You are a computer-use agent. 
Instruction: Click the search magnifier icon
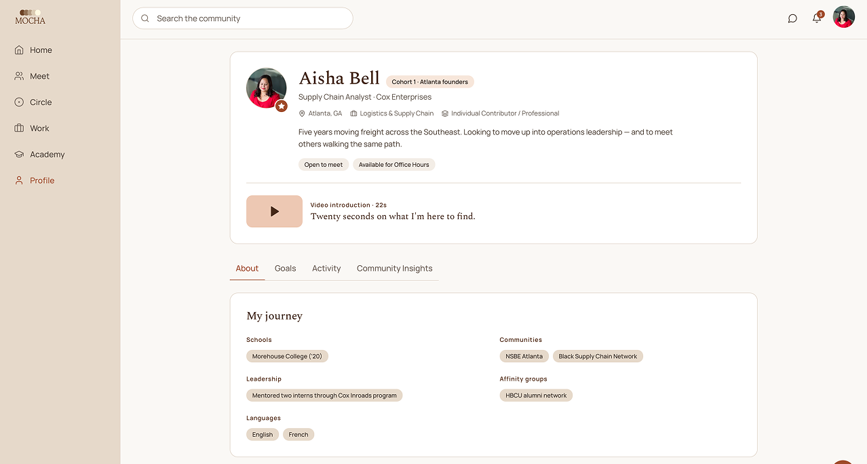tap(145, 18)
